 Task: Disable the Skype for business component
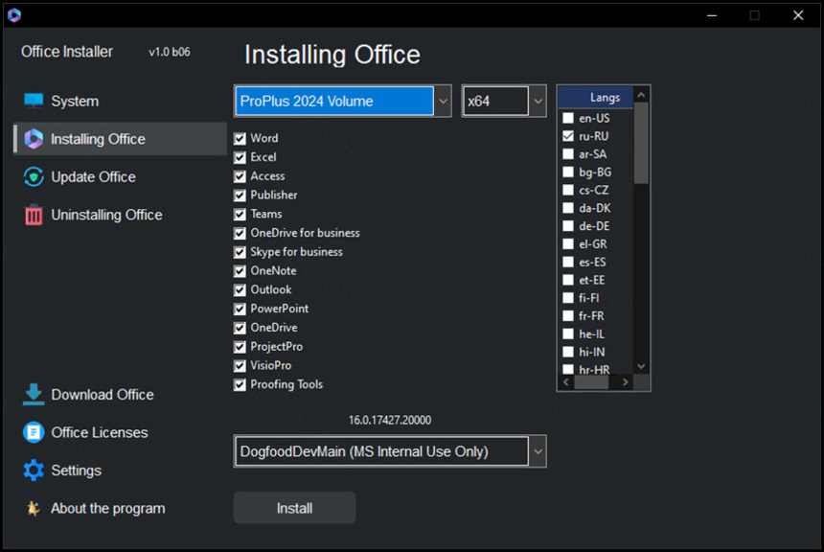(240, 252)
